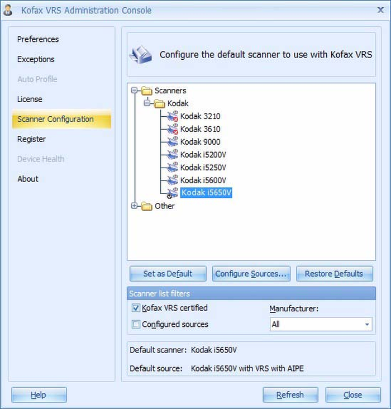391x409 pixels.
Task: Select the Scanners root label
Action: tap(170, 91)
